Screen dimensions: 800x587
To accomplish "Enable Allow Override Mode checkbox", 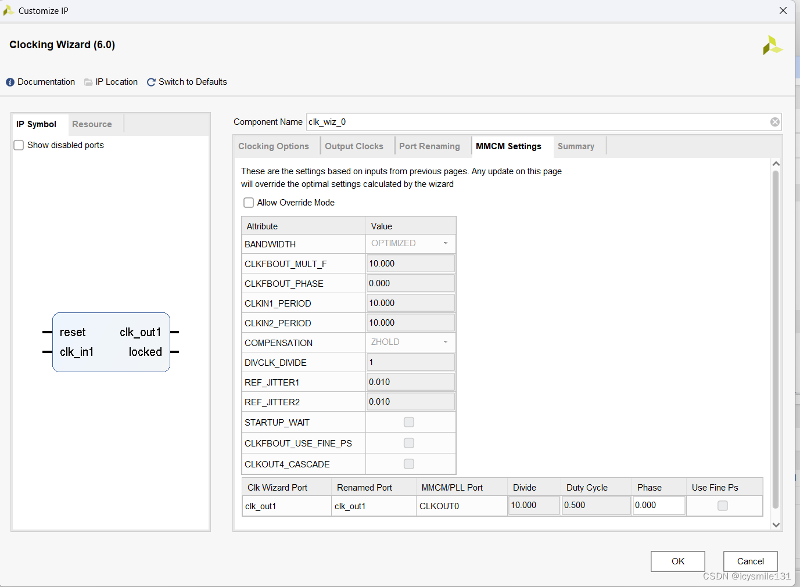I will pos(249,203).
